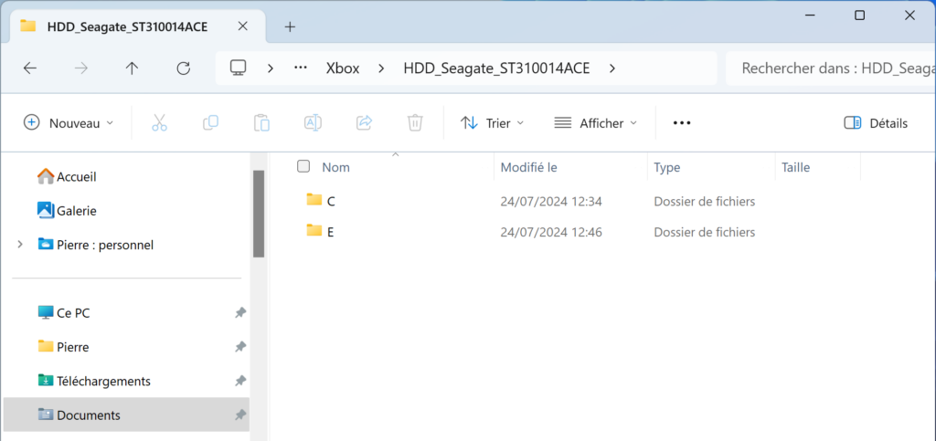
Task: Expand the chevron after Xbox in path
Action: click(381, 68)
